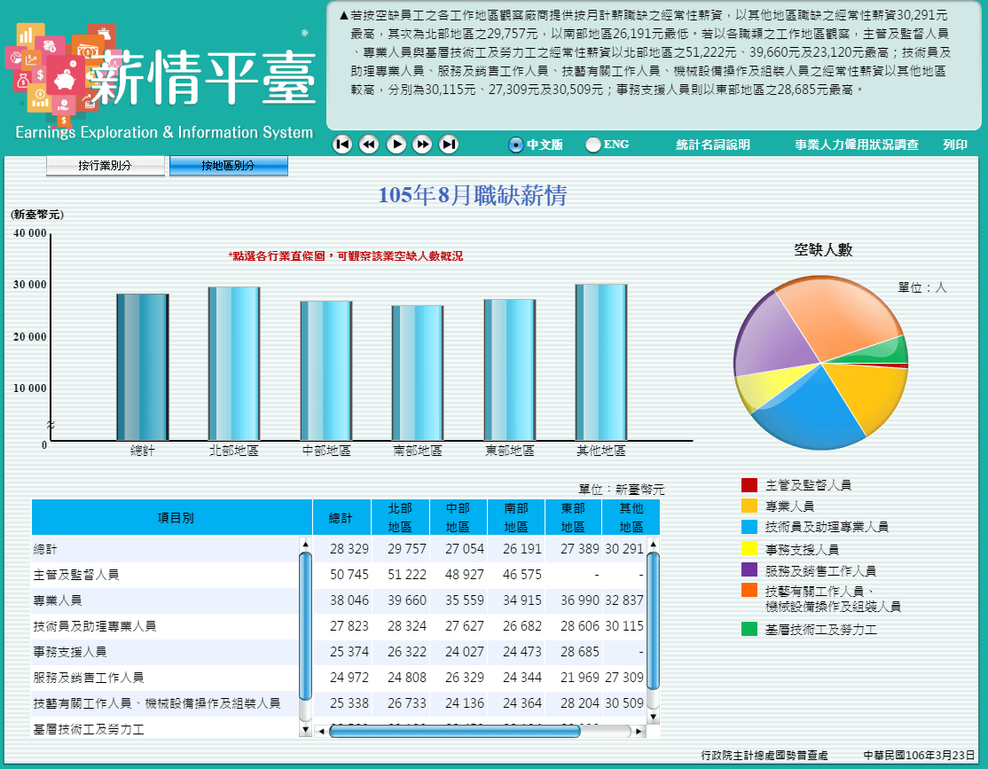Click the red 主管及監督人員 legend swatch
The width and height of the screenshot is (988, 769).
(x=748, y=484)
